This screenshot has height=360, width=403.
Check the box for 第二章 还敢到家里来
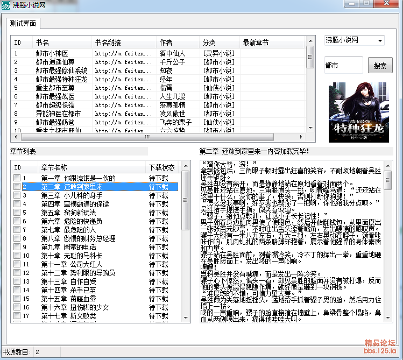tap(17, 187)
